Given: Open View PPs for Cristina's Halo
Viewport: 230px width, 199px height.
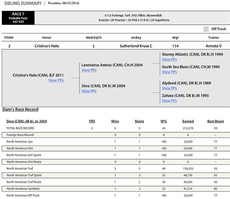Looking at the screenshot, I should pyautogui.click(x=56, y=80).
